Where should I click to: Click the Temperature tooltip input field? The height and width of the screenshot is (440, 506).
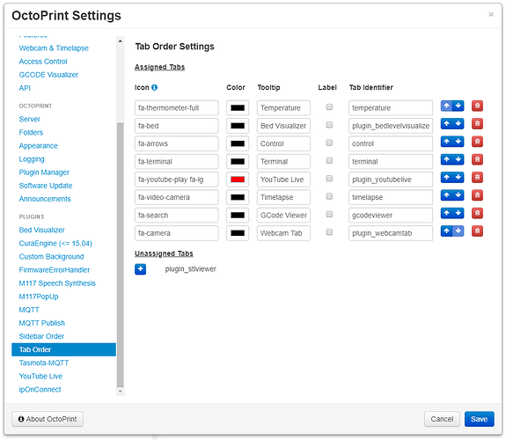tap(283, 108)
